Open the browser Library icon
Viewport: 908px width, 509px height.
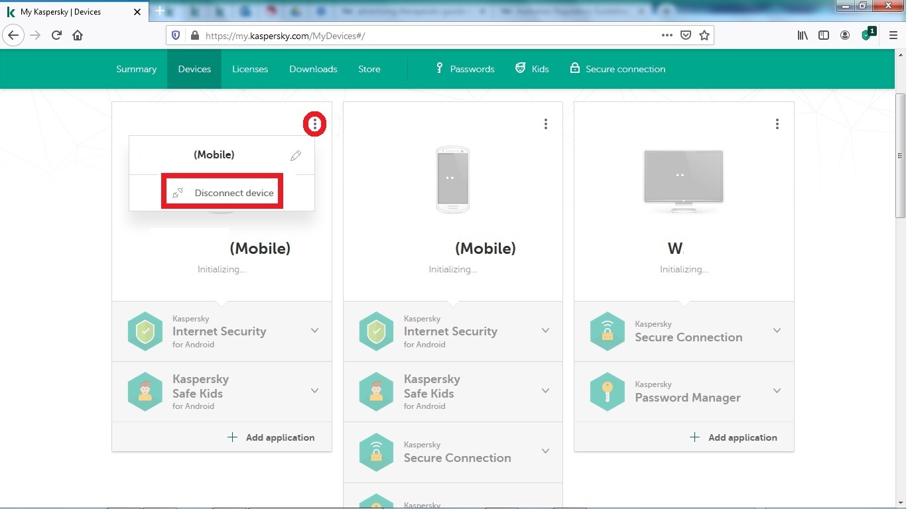click(x=803, y=35)
